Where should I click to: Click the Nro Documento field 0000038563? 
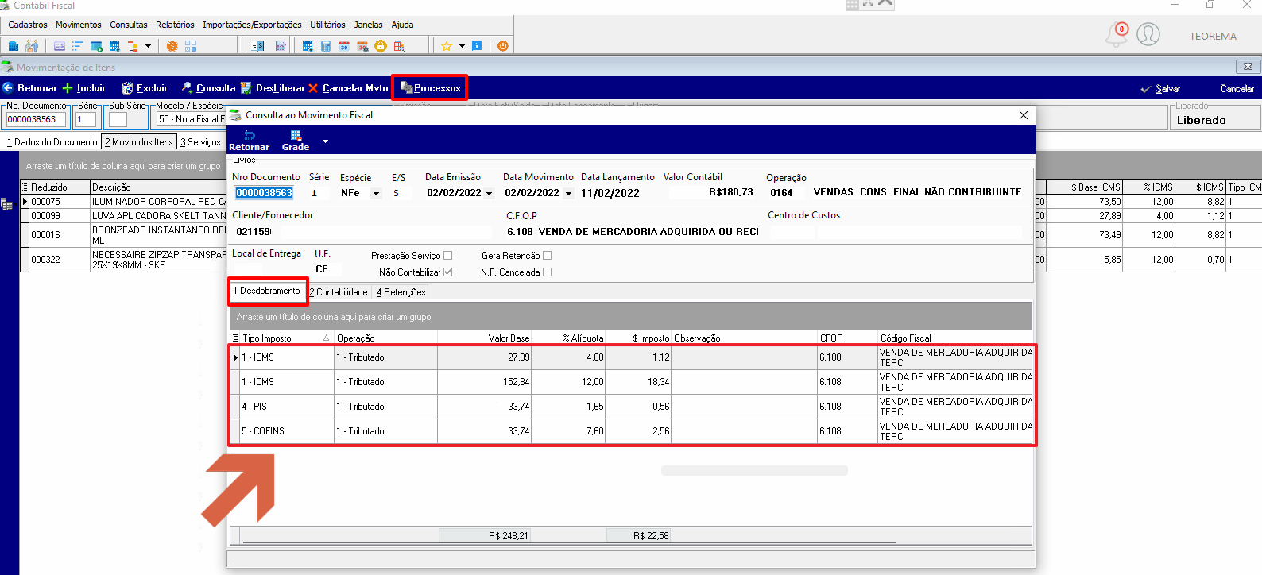tap(264, 193)
